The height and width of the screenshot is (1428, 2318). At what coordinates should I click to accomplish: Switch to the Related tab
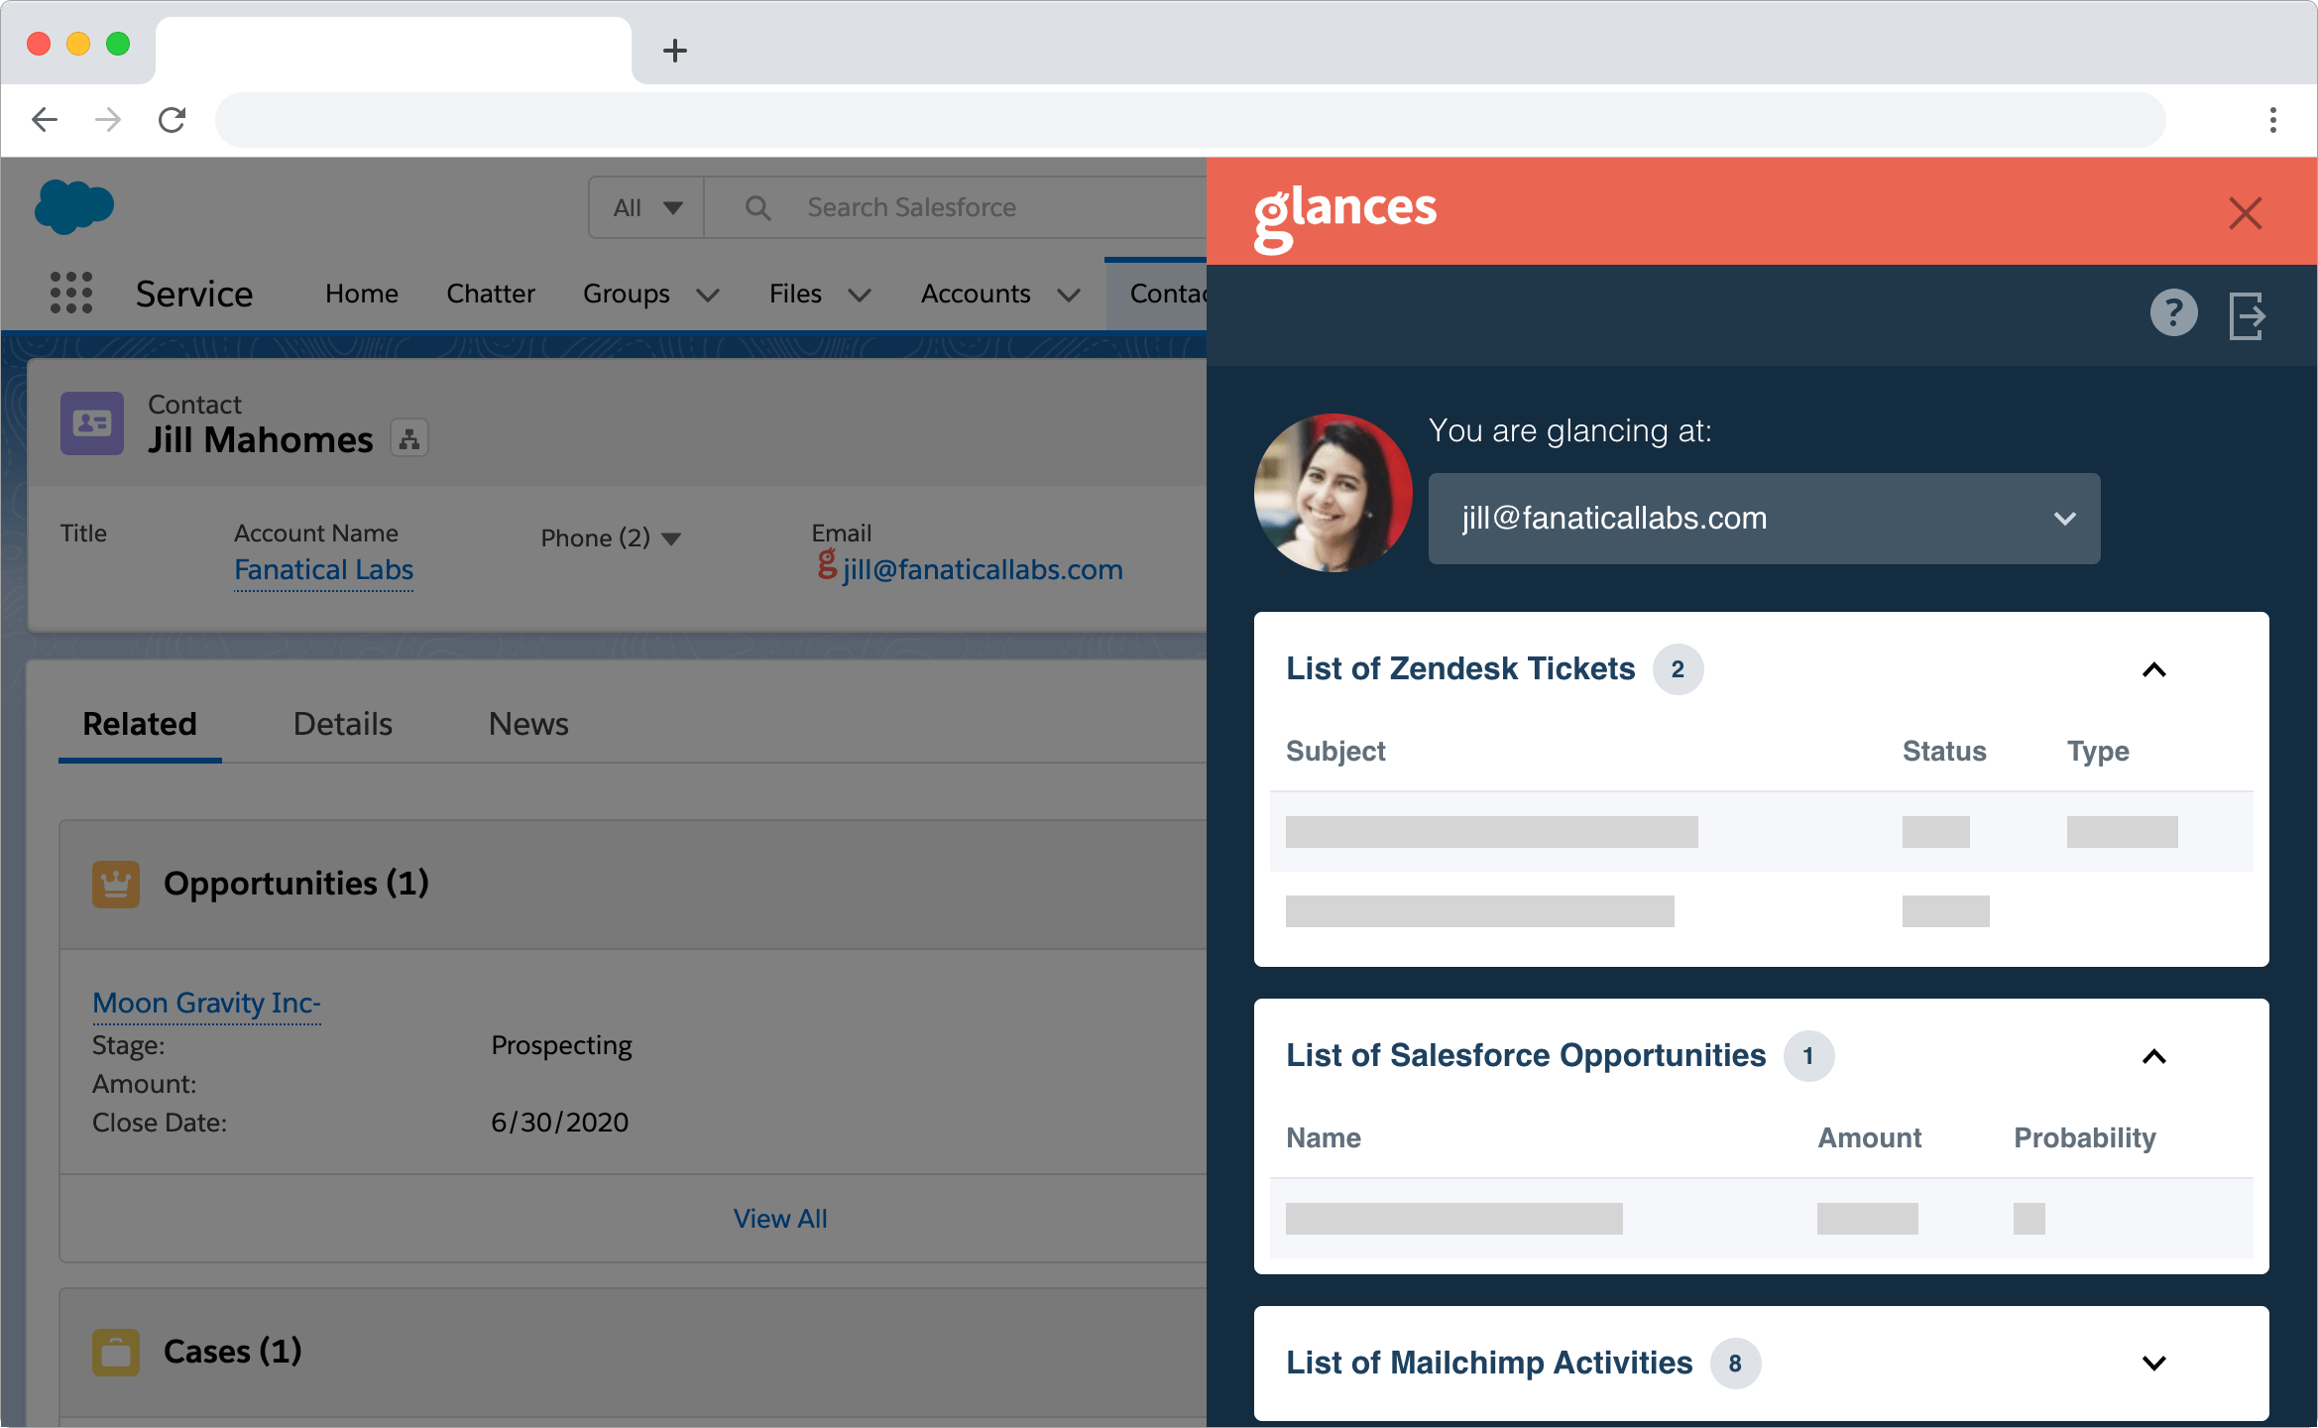tap(140, 724)
